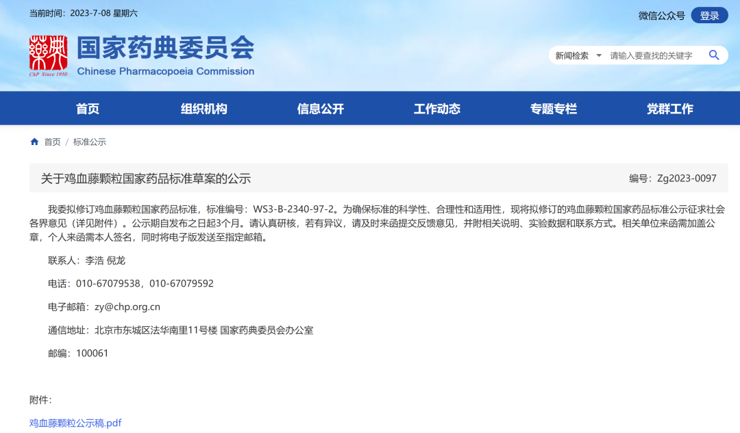Click the 登录 login button
Screen dimensions: 740x433
(709, 16)
